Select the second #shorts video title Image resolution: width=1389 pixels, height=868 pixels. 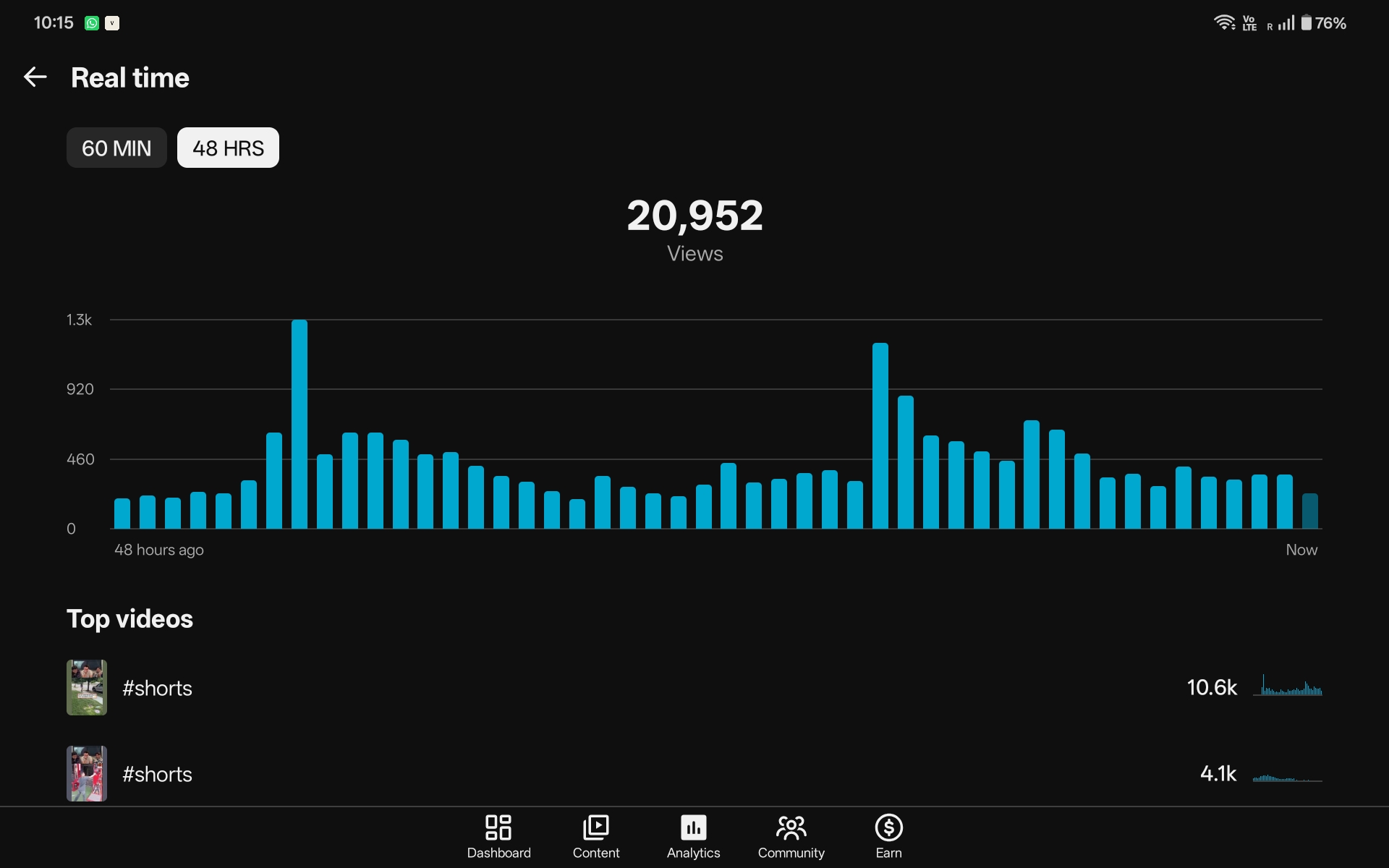tap(157, 774)
